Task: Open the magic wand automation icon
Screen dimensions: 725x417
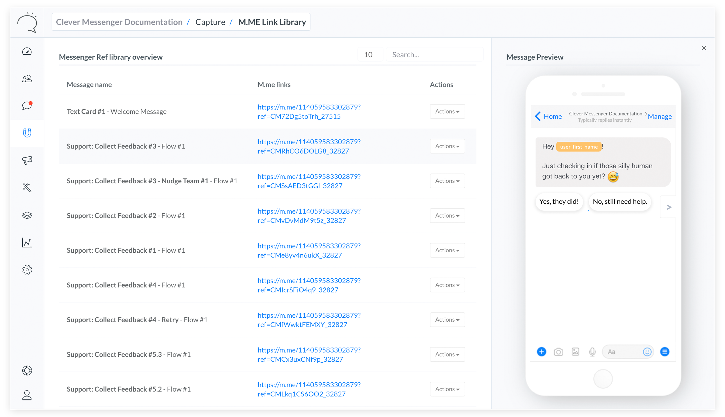Action: (27, 187)
